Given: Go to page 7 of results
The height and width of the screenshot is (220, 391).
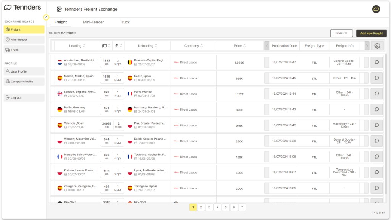Looking at the screenshot, I should click(x=242, y=207).
